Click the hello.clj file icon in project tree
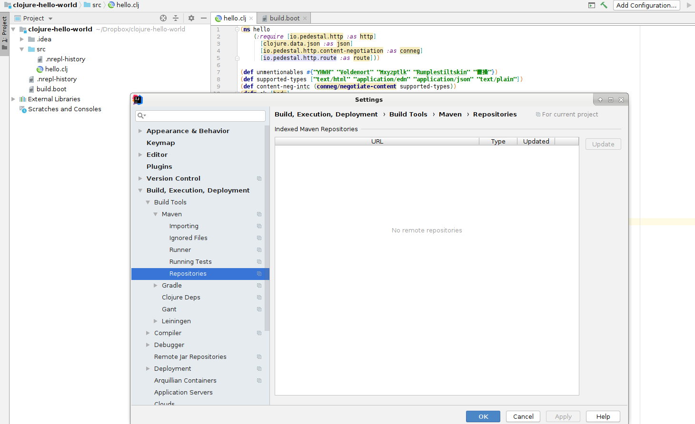This screenshot has width=695, height=424. [x=40, y=69]
